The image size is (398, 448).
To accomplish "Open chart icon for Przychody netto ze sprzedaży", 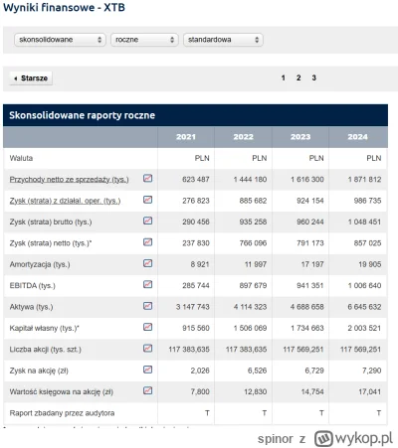I will coord(147,178).
